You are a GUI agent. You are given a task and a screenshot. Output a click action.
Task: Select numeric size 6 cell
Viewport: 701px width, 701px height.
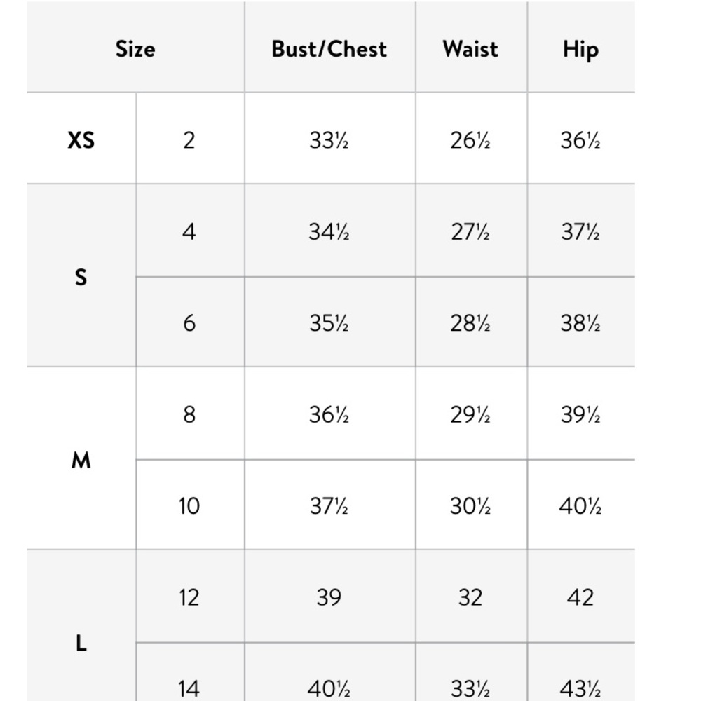pyautogui.click(x=189, y=322)
